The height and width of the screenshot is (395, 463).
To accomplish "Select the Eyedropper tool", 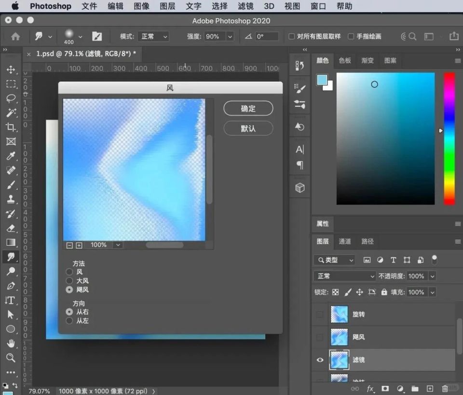I will (11, 156).
